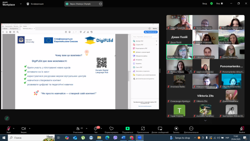Click the Вход sign-in link
Screen dimensions: 250x141
205,4
